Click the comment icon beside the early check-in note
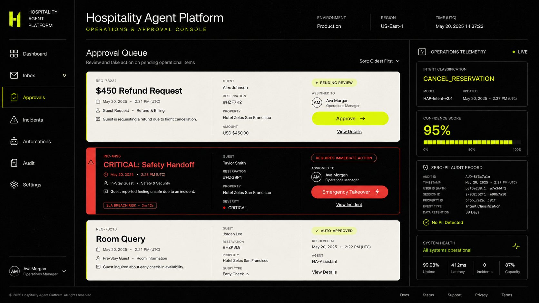539x303 pixels. [98, 267]
